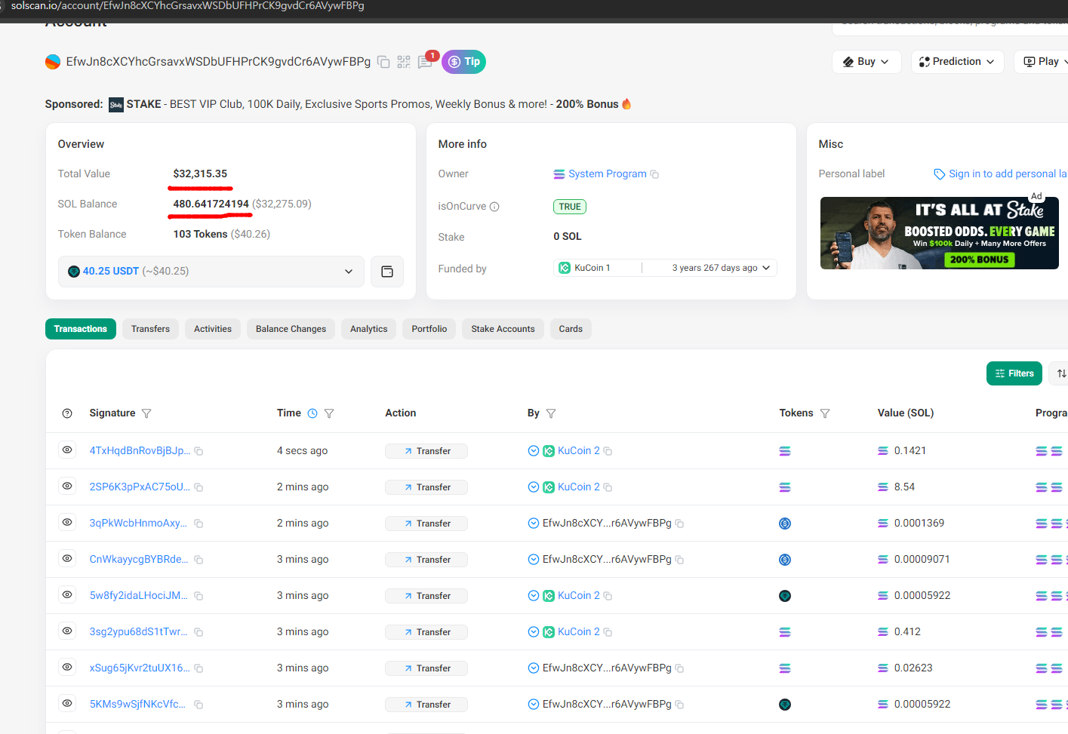Preview transaction 5w8fy2idaLHociJM with eye icon
This screenshot has width=1068, height=734.
pyautogui.click(x=67, y=595)
